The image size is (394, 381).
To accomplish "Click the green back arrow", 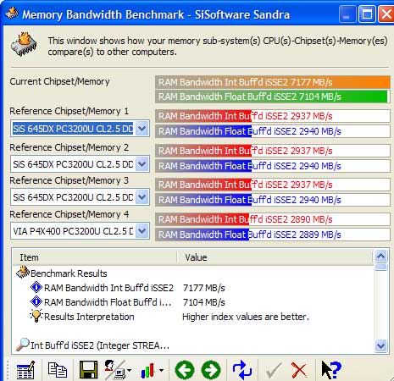I will [185, 370].
